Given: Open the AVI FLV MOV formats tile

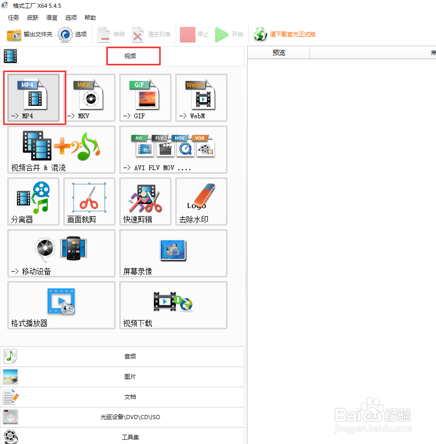Looking at the screenshot, I should click(174, 149).
